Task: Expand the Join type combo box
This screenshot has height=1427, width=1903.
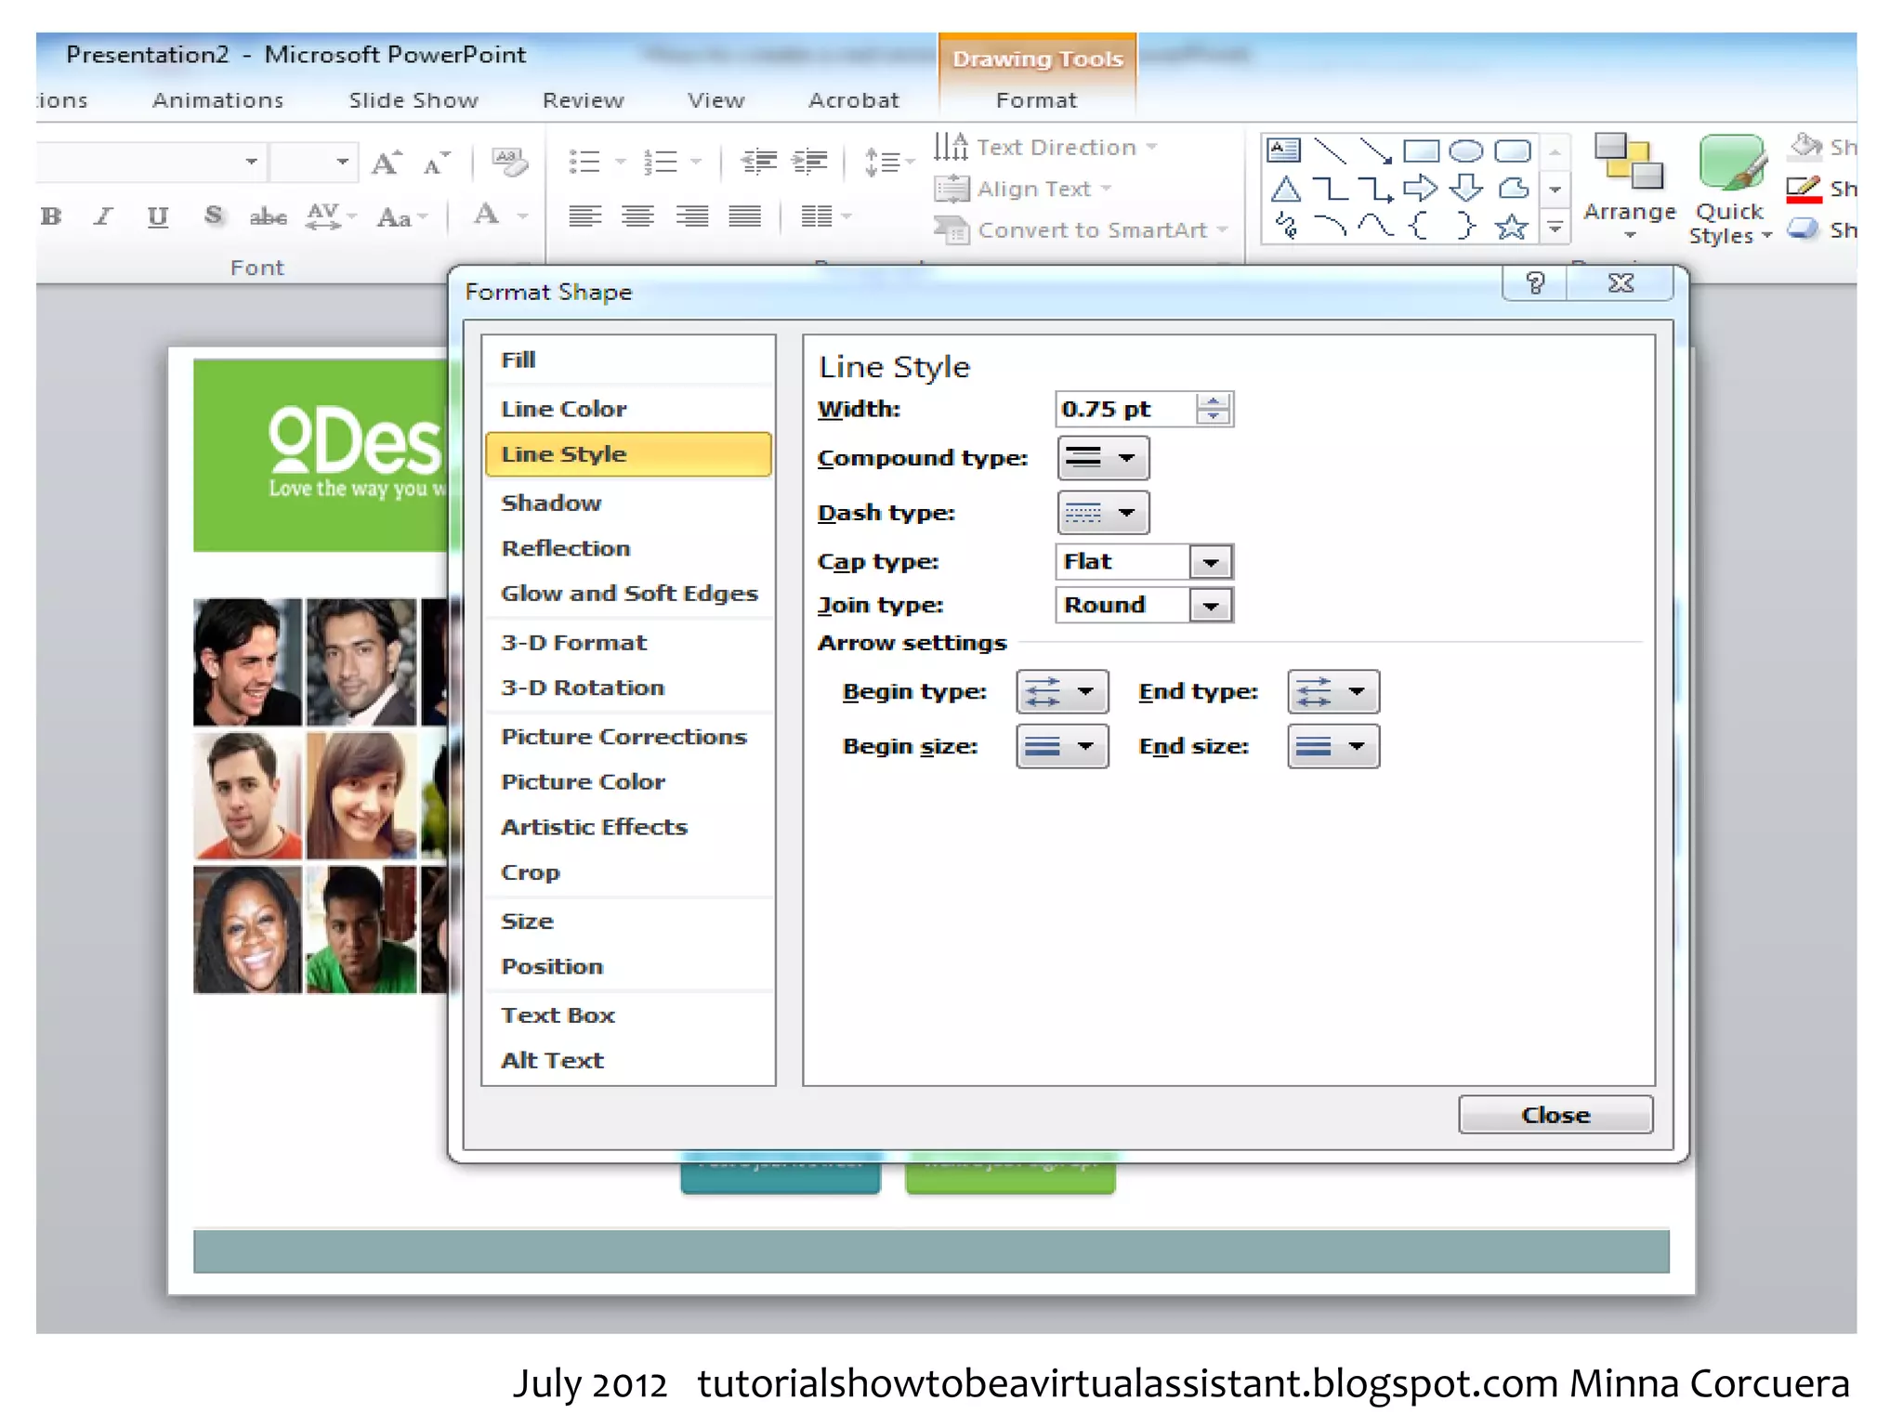Action: [1210, 606]
